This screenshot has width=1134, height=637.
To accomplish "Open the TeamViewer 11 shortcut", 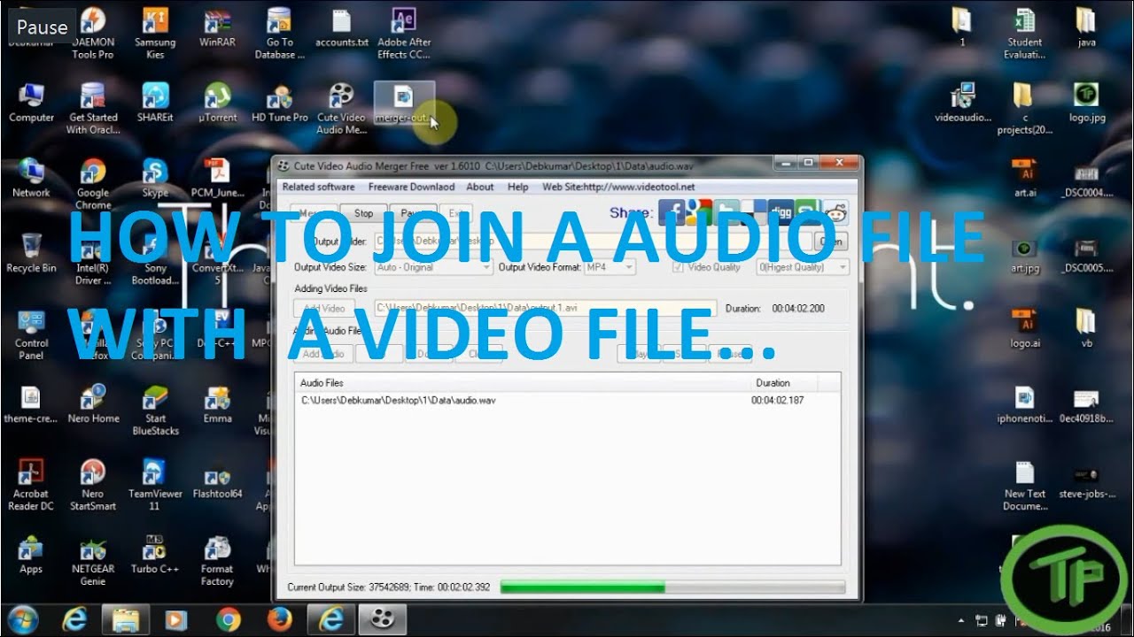I will coord(155,485).
